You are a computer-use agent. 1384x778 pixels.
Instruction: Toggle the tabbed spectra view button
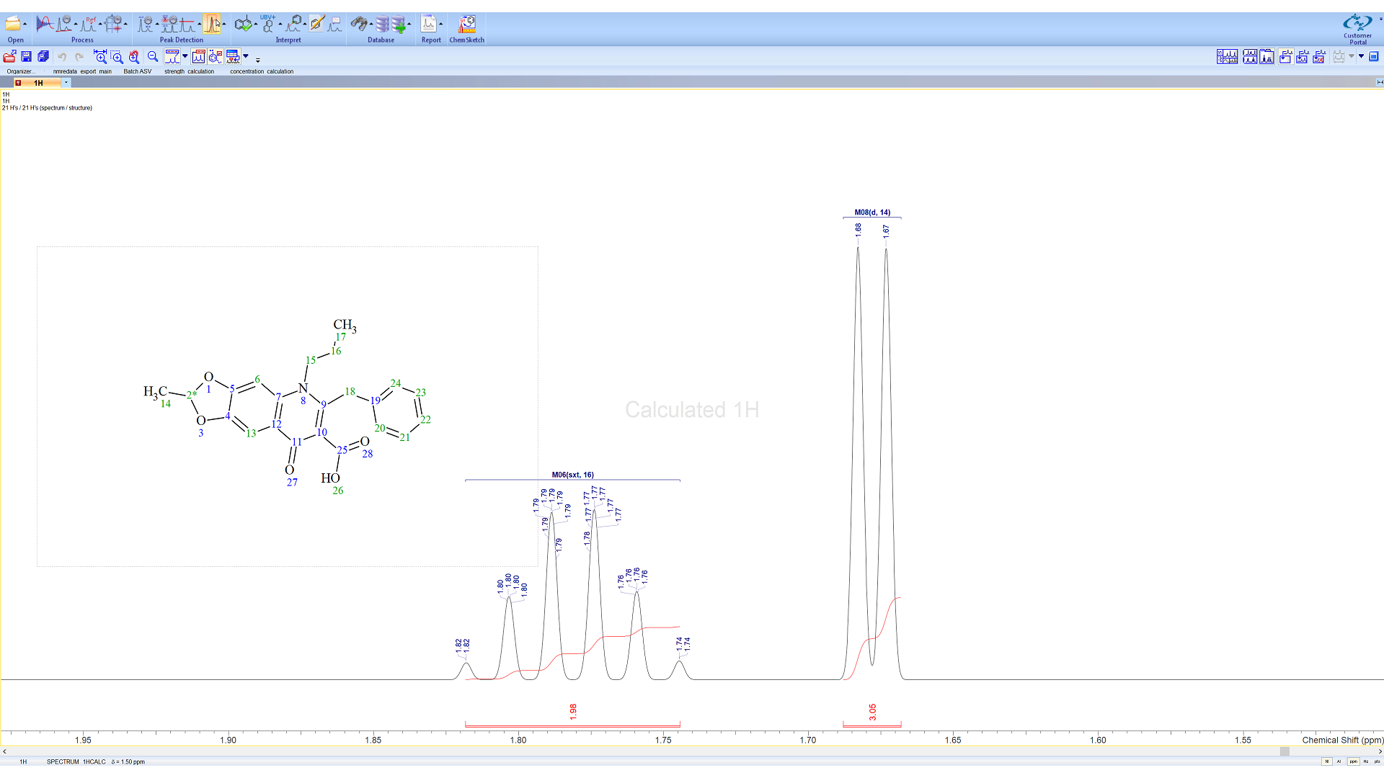pyautogui.click(x=1267, y=56)
